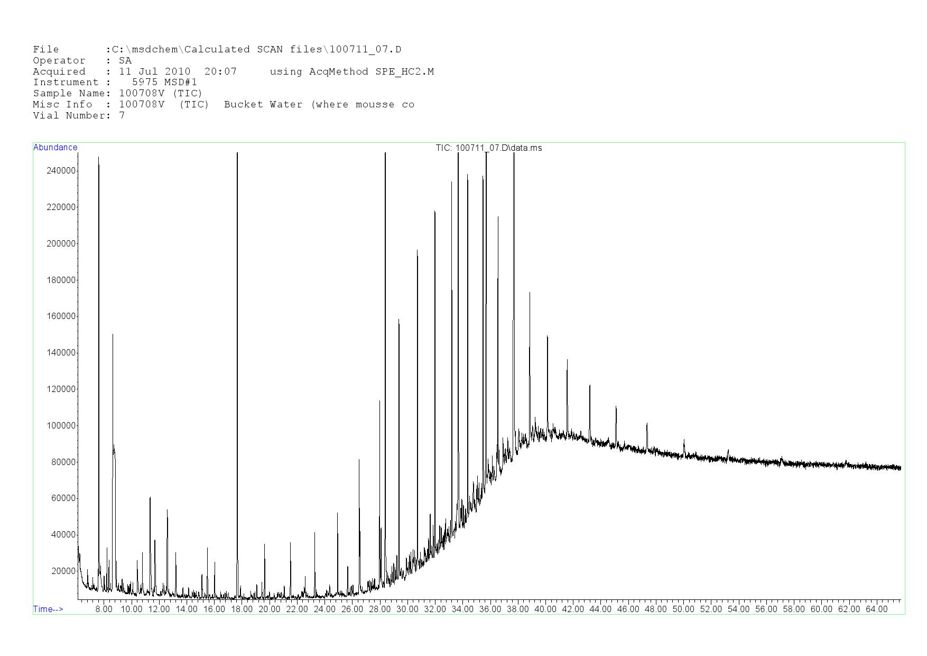Click the 160000 abundance tick label
927x656 pixels.
[61, 316]
